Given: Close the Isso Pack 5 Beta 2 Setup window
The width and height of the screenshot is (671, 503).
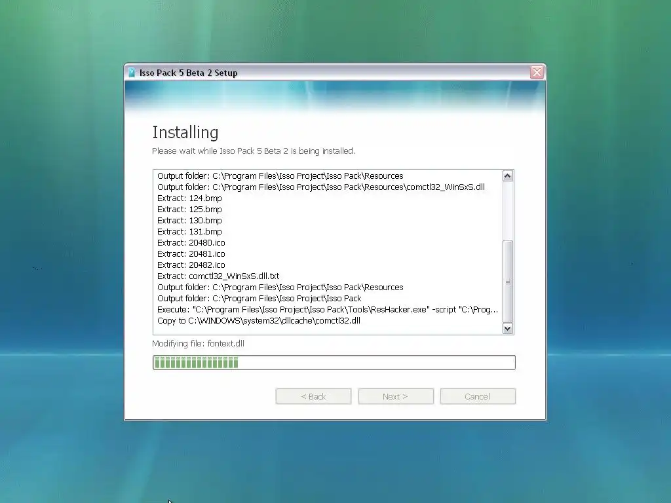Looking at the screenshot, I should click(537, 72).
